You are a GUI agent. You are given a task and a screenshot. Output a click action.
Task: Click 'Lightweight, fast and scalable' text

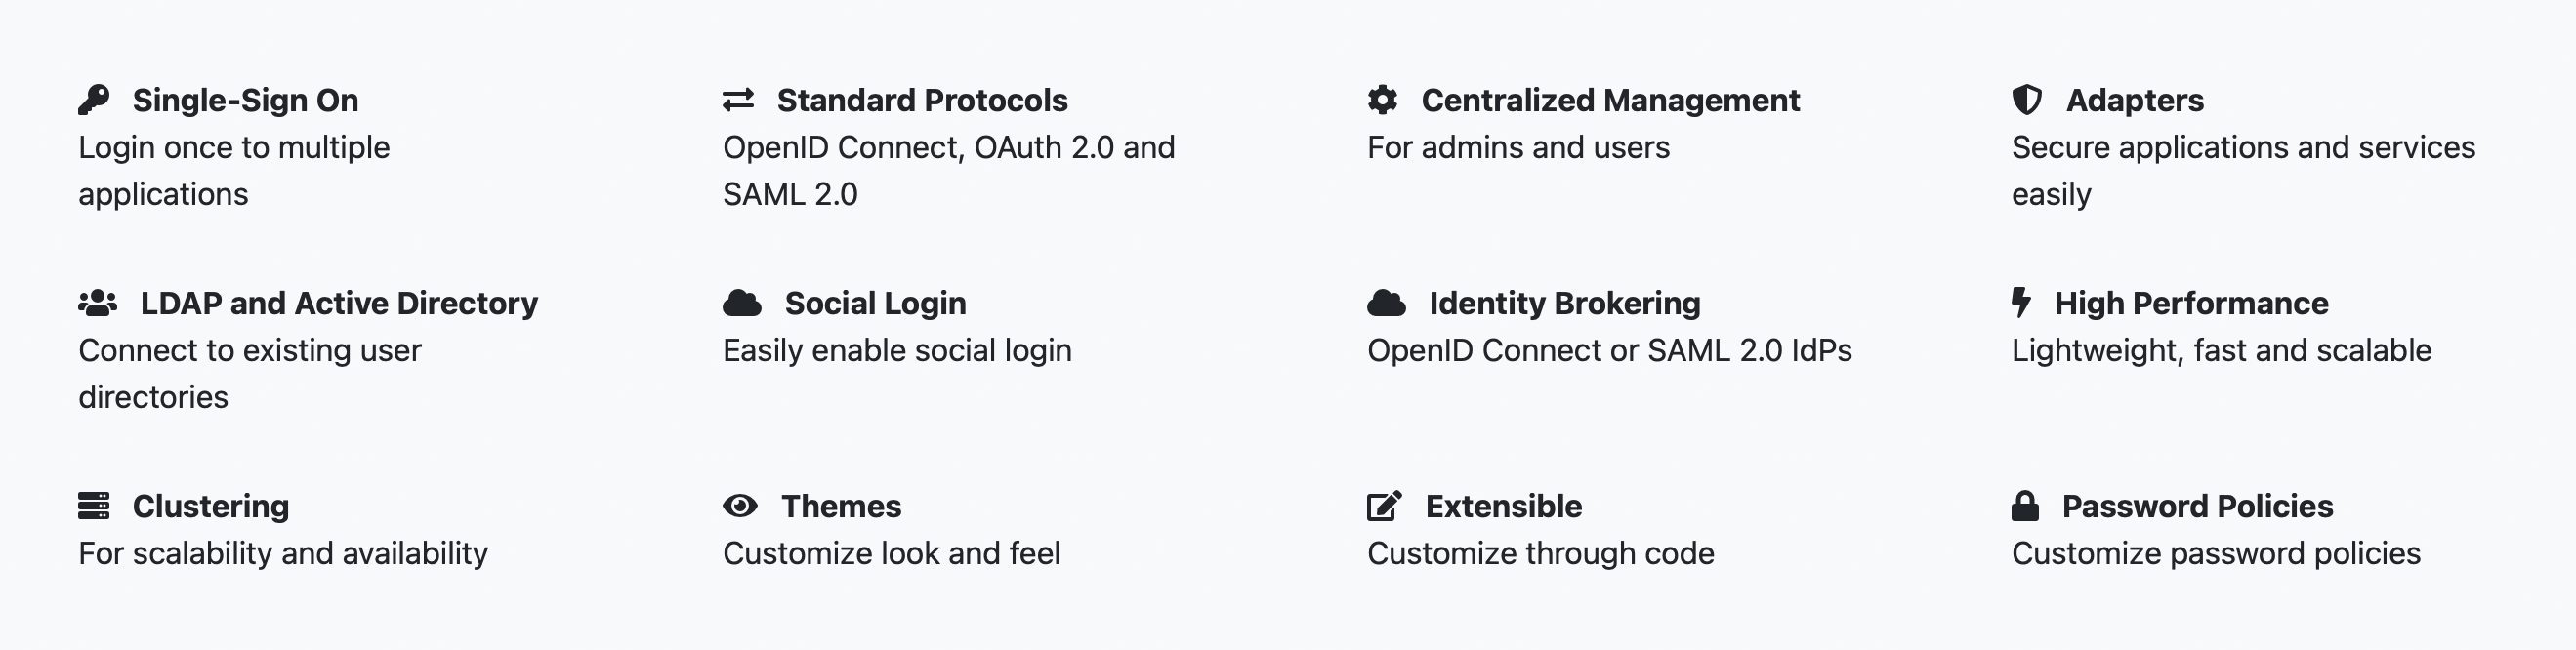[x=2221, y=350]
